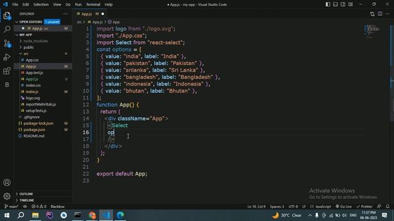
Task: Click LF end of line selector
Action: click(x=304, y=206)
